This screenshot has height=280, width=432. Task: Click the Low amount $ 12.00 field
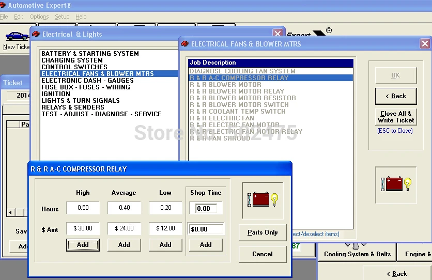tap(165, 228)
